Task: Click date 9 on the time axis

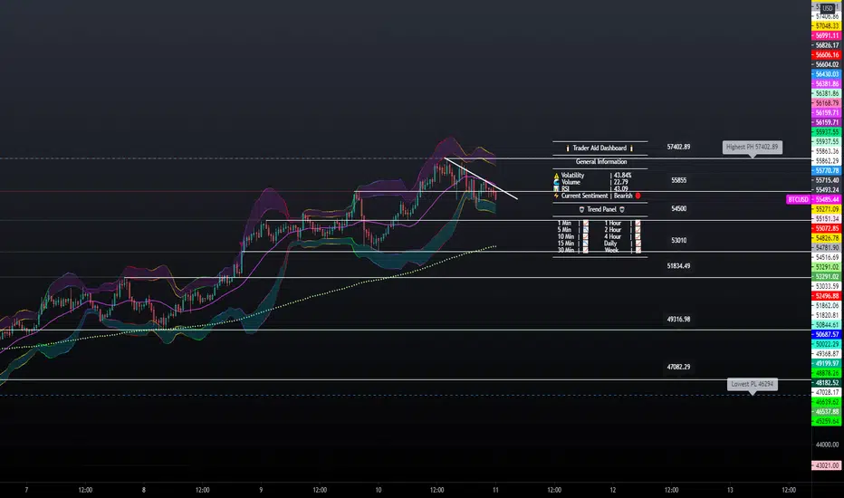Action: pos(261,490)
